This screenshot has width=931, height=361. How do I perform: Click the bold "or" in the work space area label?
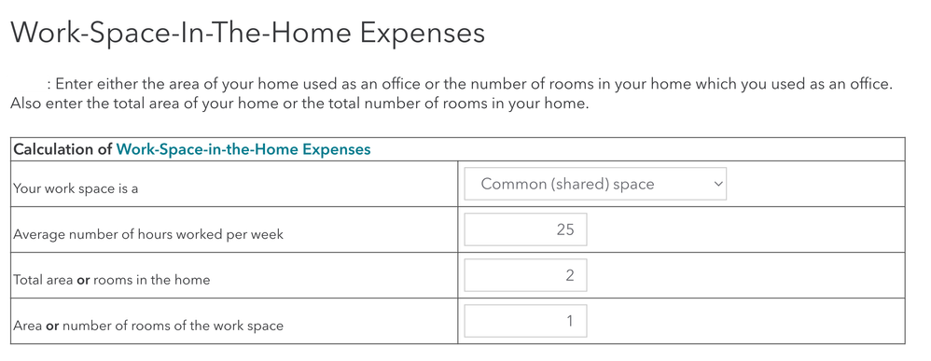52,326
